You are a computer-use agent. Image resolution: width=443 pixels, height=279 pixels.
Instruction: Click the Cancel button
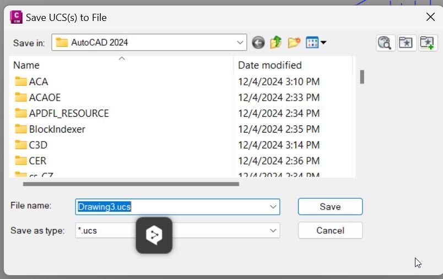(330, 231)
